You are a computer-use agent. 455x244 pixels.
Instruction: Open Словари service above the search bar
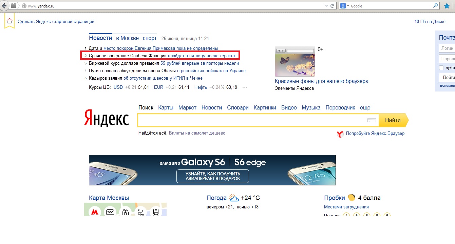tap(238, 107)
